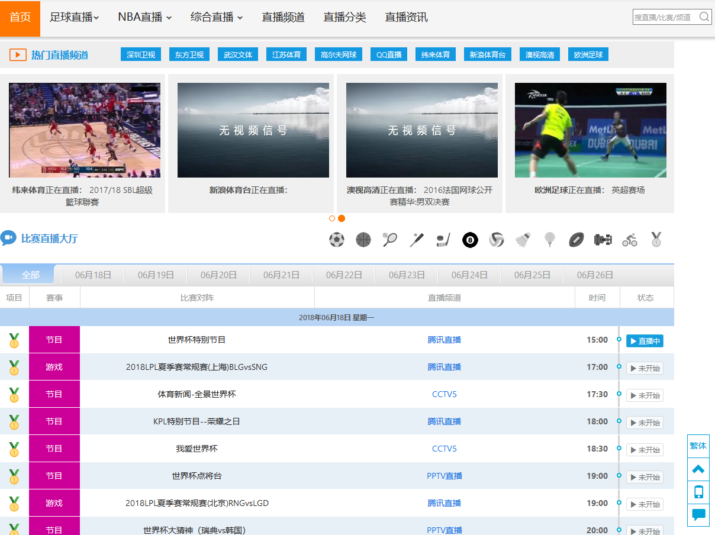715x535 pixels.
Task: Open the 直播分类 menu item
Action: [345, 17]
